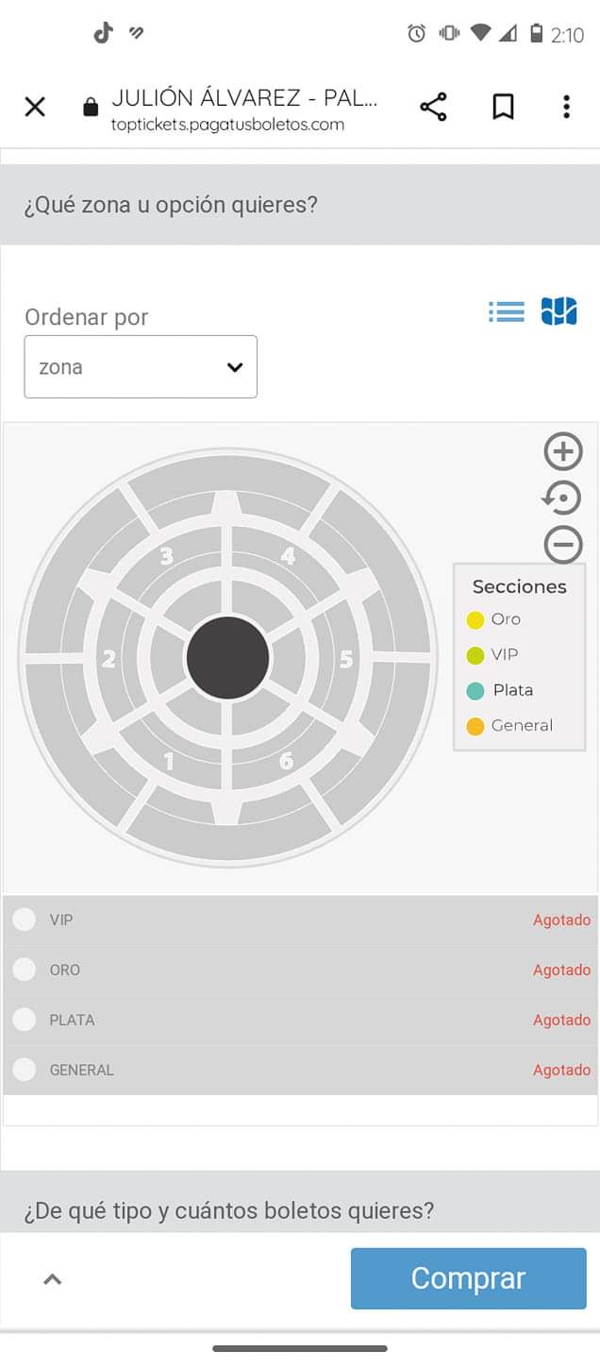The width and height of the screenshot is (600, 1367).
Task: Select the PLATA zone radio button
Action: [x=25, y=1020]
